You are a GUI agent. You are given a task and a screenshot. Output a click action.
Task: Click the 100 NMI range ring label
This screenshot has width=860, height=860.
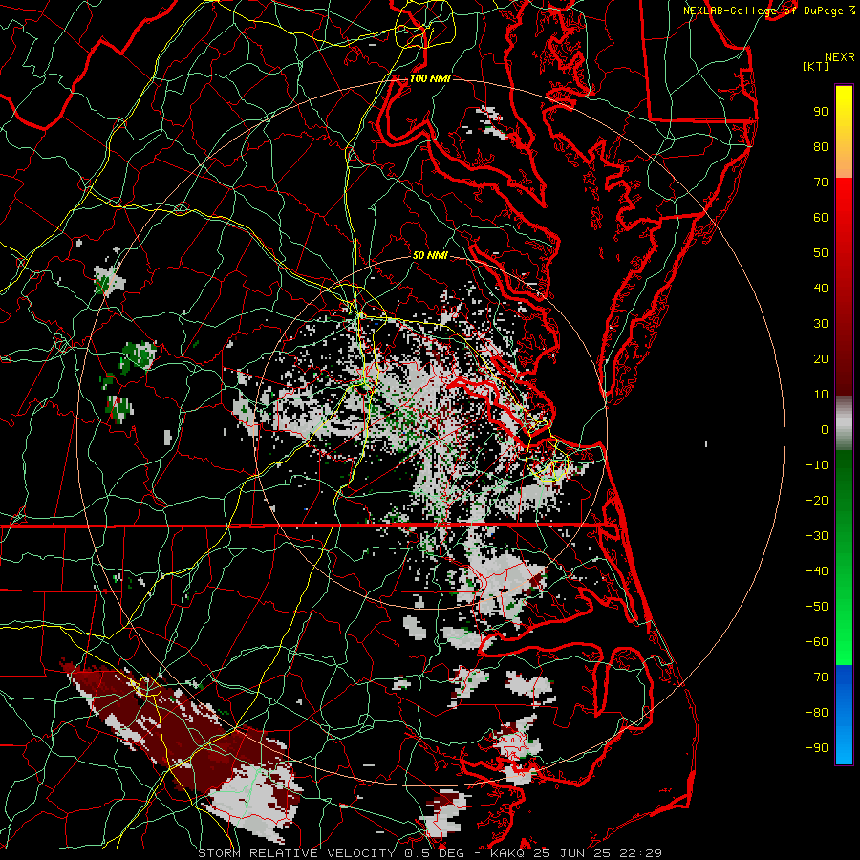430,78
